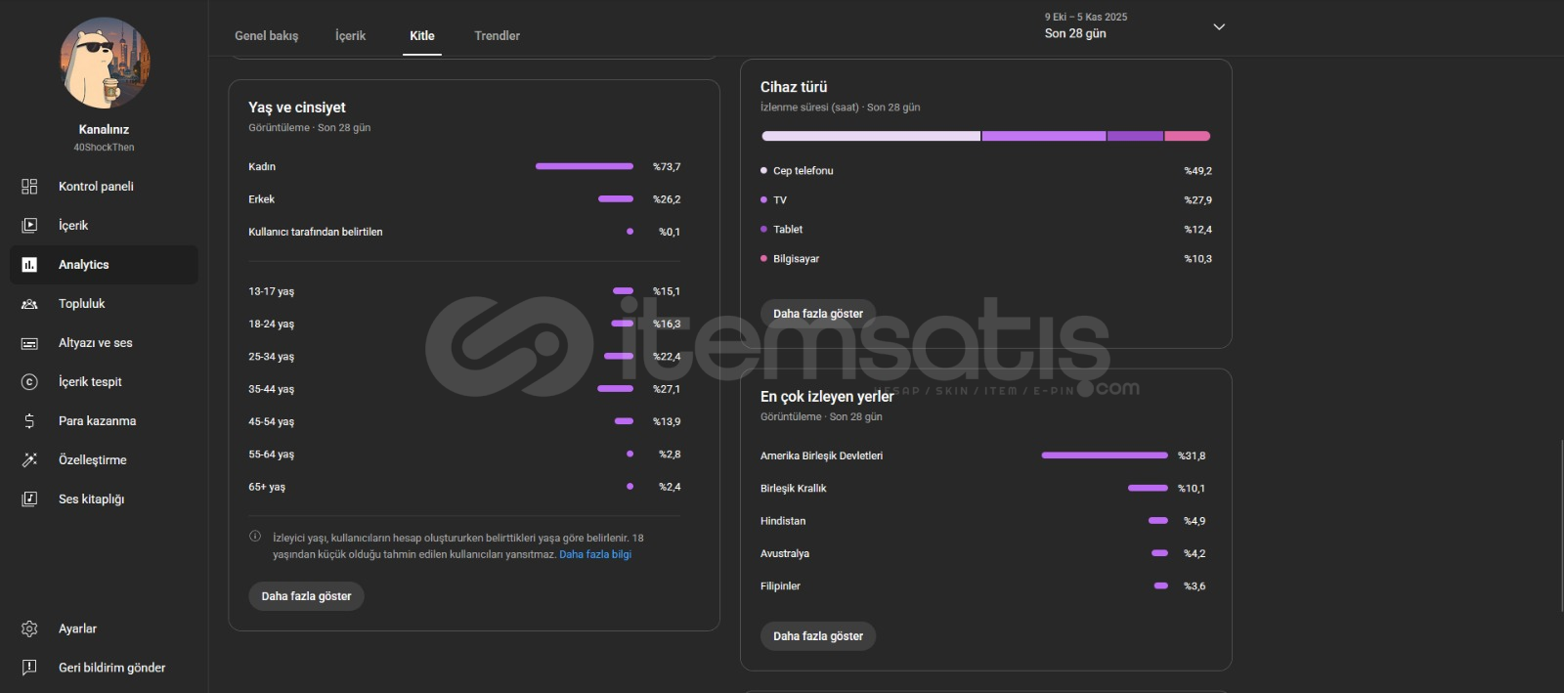Switch to the Trendler tab
Viewport: 1564px width, 693px height.
(497, 36)
